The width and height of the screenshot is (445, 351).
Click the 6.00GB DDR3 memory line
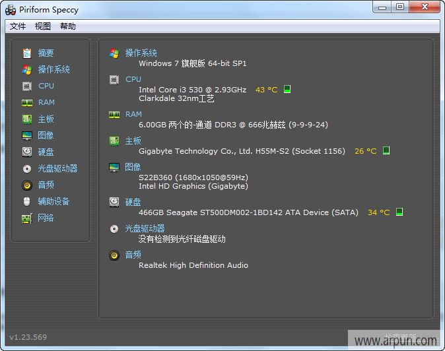[x=233, y=125]
